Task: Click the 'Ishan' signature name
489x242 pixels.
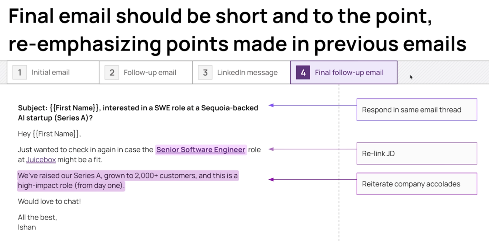Action: point(27,227)
